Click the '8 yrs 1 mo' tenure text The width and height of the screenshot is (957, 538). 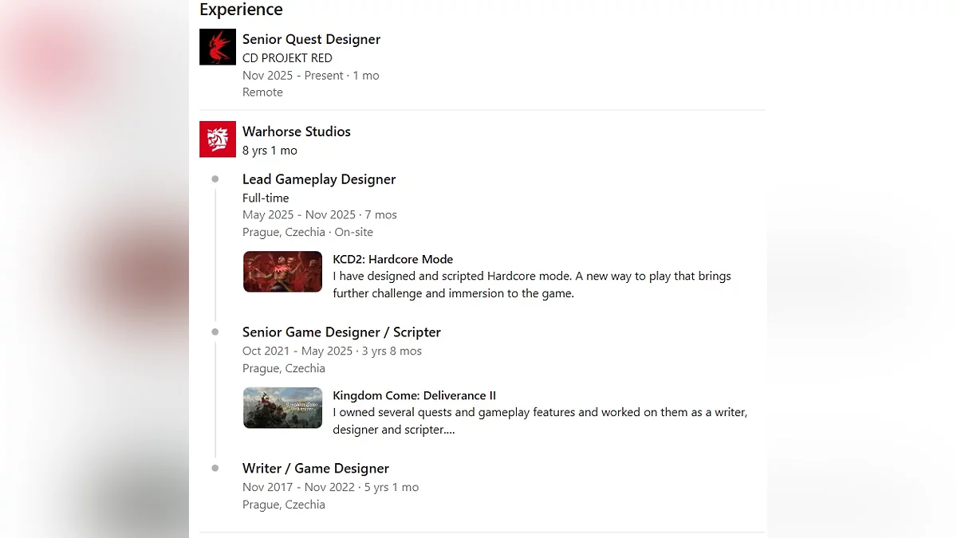coord(270,151)
